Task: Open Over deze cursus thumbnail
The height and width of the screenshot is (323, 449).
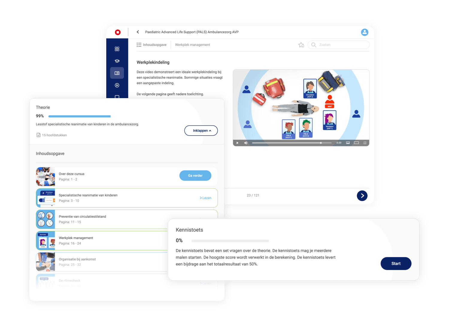Action: [45, 177]
